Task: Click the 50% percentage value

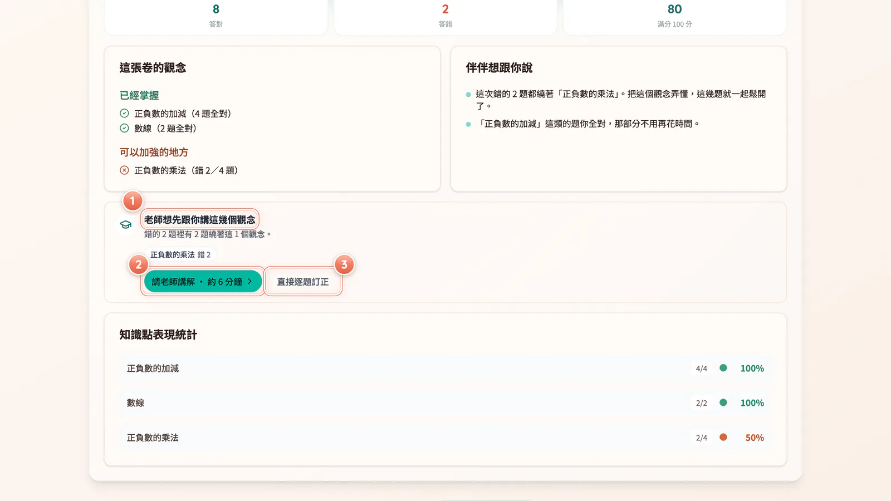Action: click(x=755, y=438)
